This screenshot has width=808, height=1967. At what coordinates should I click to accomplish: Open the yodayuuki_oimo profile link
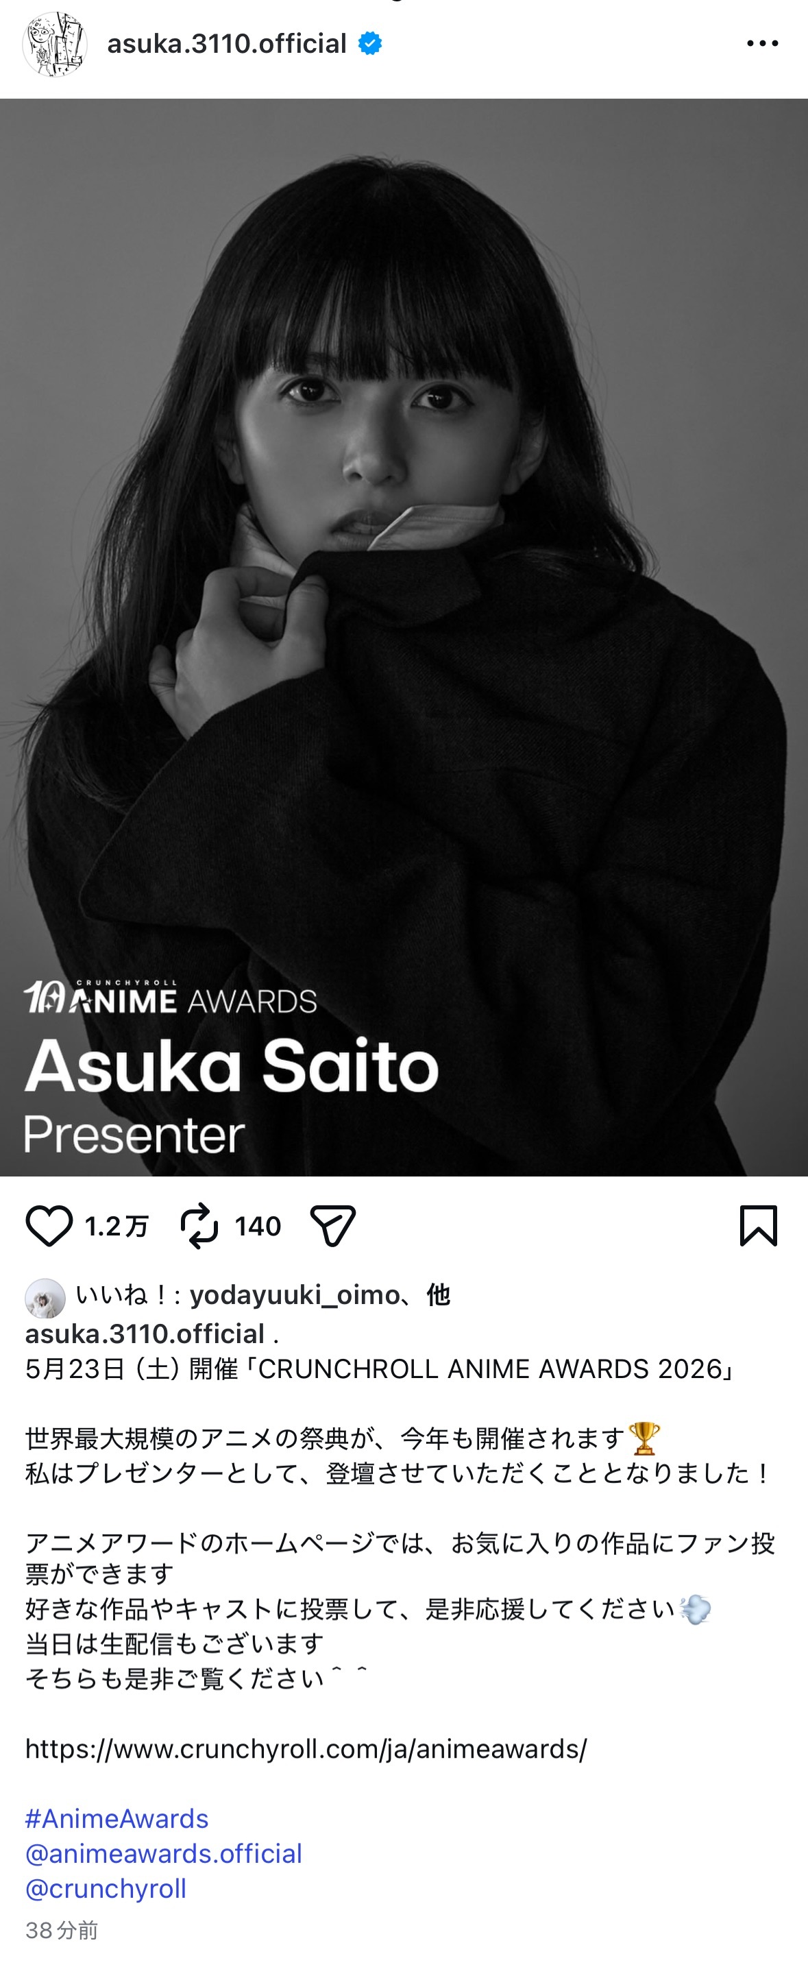(x=295, y=1295)
